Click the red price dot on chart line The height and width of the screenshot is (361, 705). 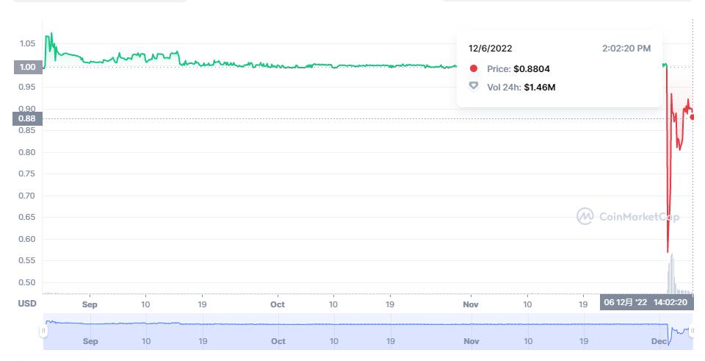[692, 117]
